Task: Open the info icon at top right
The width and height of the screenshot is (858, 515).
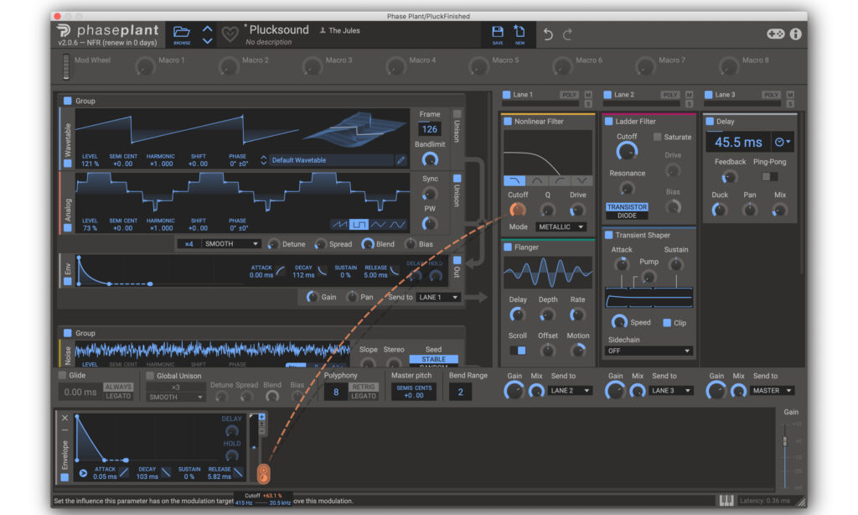Action: pyautogui.click(x=796, y=34)
